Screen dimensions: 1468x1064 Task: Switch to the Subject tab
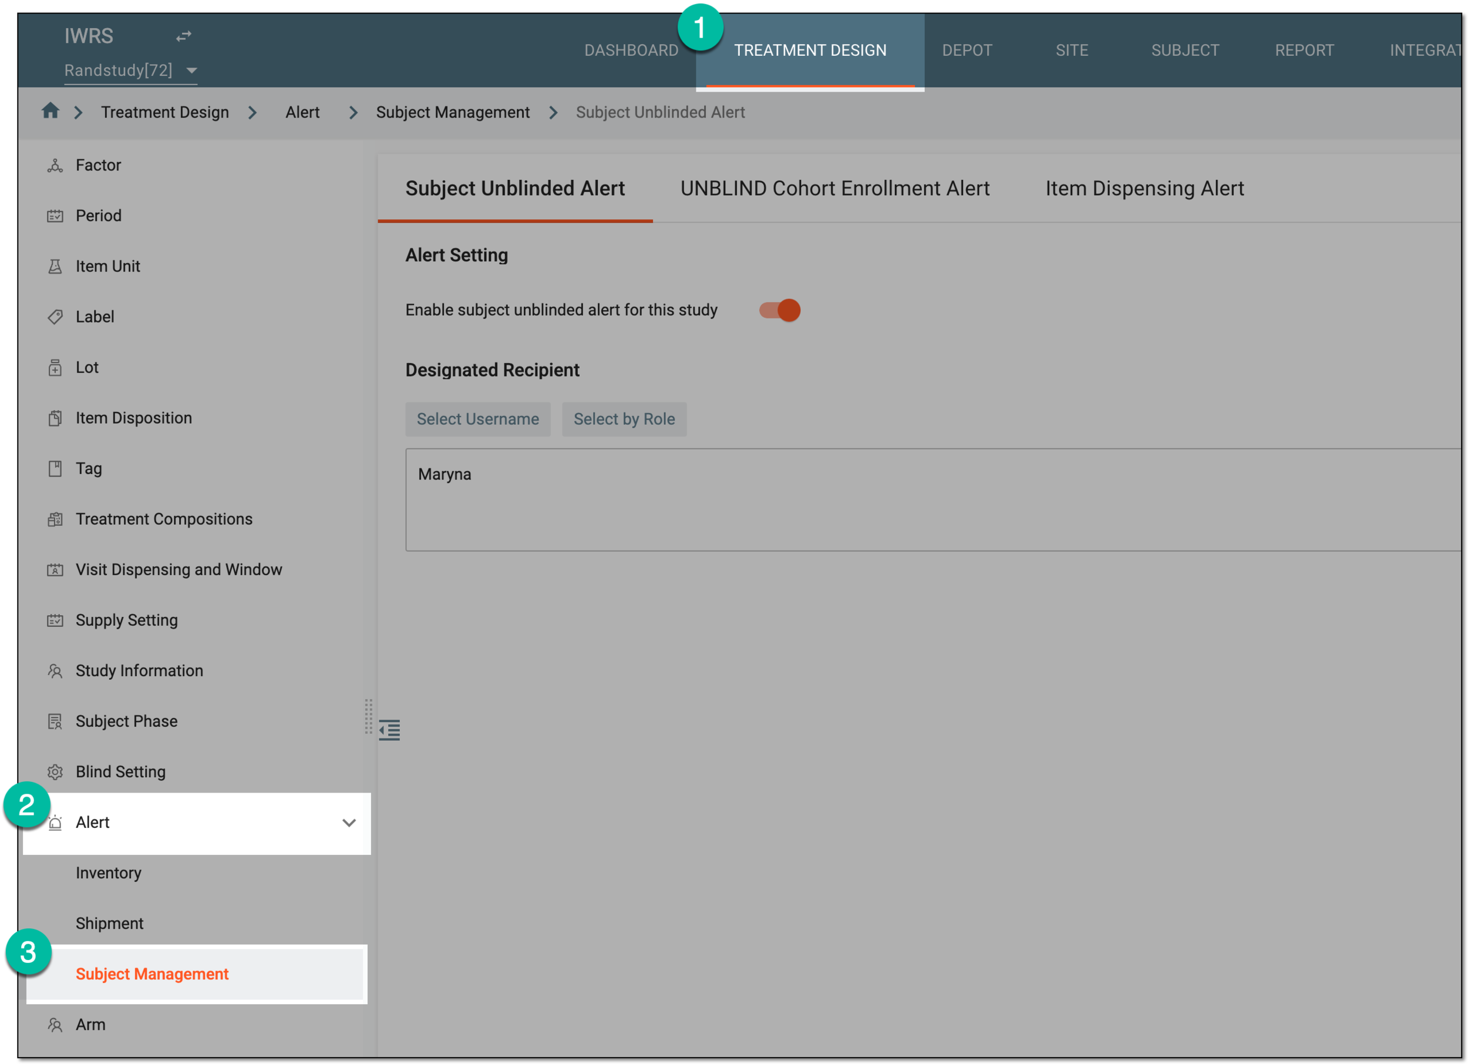(1185, 51)
